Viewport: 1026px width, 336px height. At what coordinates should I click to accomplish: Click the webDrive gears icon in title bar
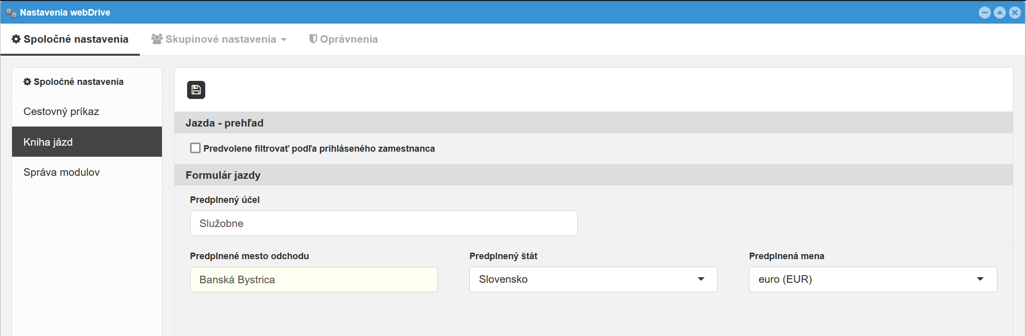point(11,13)
